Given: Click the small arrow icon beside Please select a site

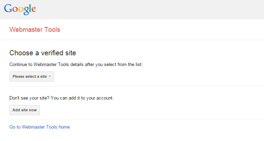Looking at the screenshot, I should (x=50, y=76).
